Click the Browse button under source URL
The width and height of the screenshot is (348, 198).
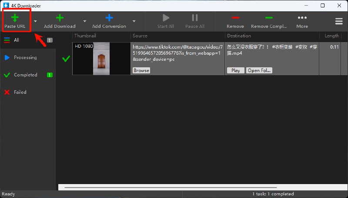pyautogui.click(x=141, y=70)
